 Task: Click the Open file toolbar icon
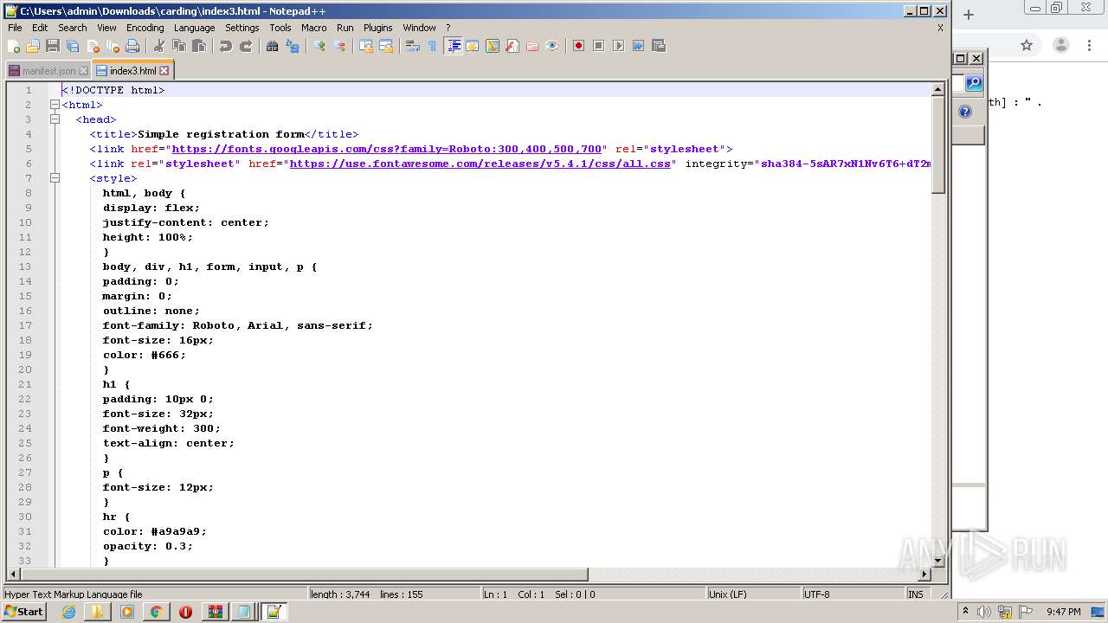coord(33,46)
